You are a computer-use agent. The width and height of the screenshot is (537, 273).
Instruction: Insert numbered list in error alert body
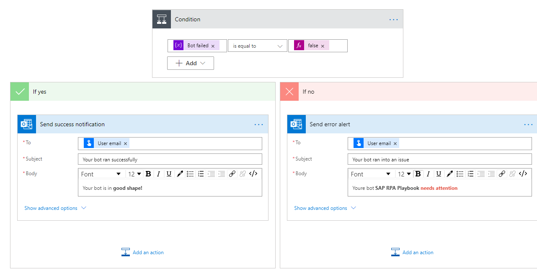(470, 174)
